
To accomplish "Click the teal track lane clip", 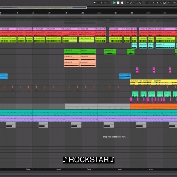I will point(88,113).
